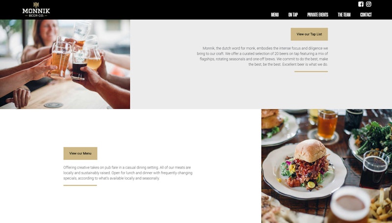This screenshot has width=392, height=223.
Task: Open the Facebook page icon
Action: 361,4
